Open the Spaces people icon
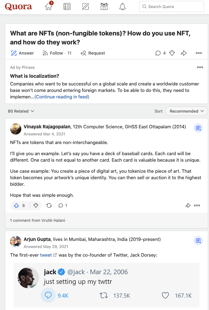 click(x=104, y=6)
